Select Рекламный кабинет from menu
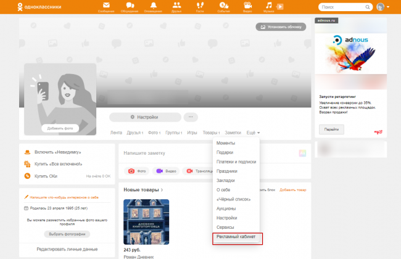 (238, 237)
